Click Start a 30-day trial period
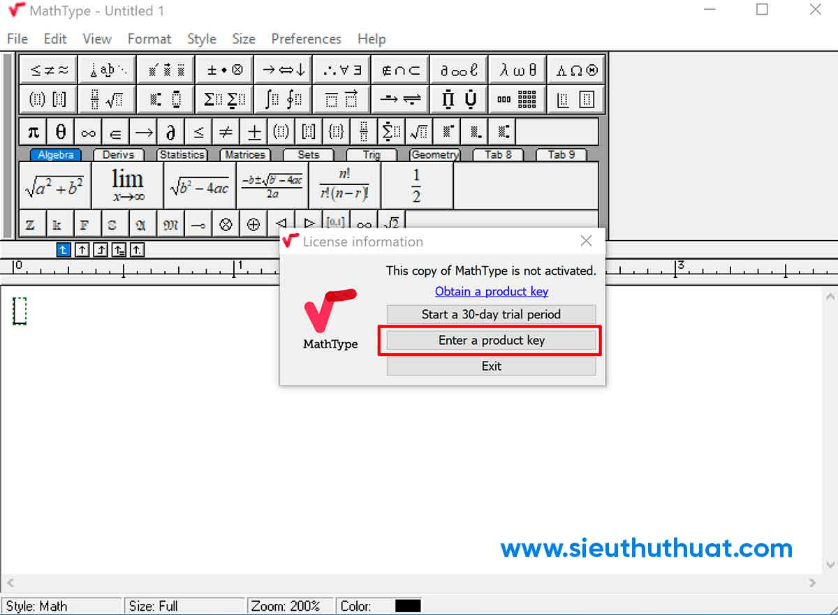This screenshot has width=838, height=615. [x=491, y=314]
